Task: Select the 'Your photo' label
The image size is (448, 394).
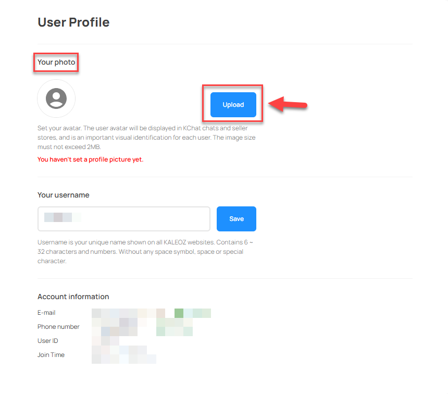Action: coord(56,62)
